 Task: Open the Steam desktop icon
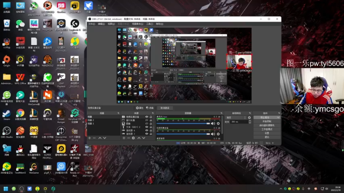click(x=6, y=115)
